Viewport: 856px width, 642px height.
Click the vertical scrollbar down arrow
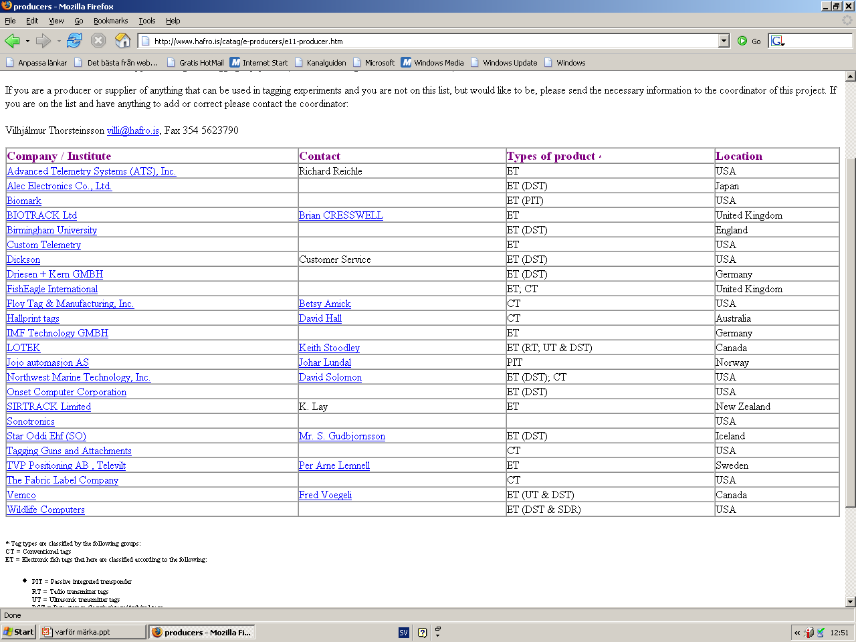tap(851, 601)
